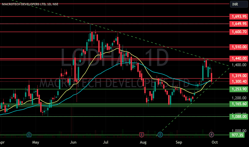Viewport: 249px width, 147px height.
Task: Click the Aug label on time axis
Action: [x=143, y=142]
